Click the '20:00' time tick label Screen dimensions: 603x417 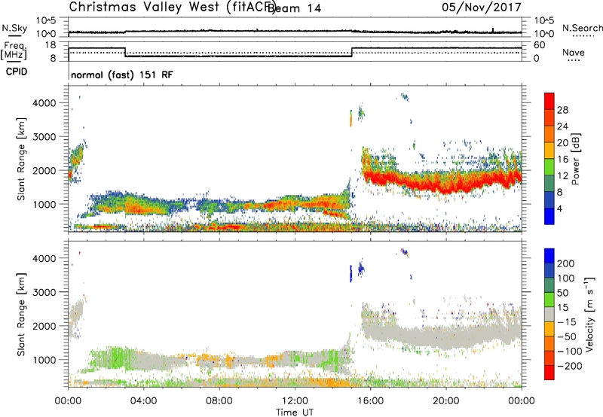[x=445, y=401]
